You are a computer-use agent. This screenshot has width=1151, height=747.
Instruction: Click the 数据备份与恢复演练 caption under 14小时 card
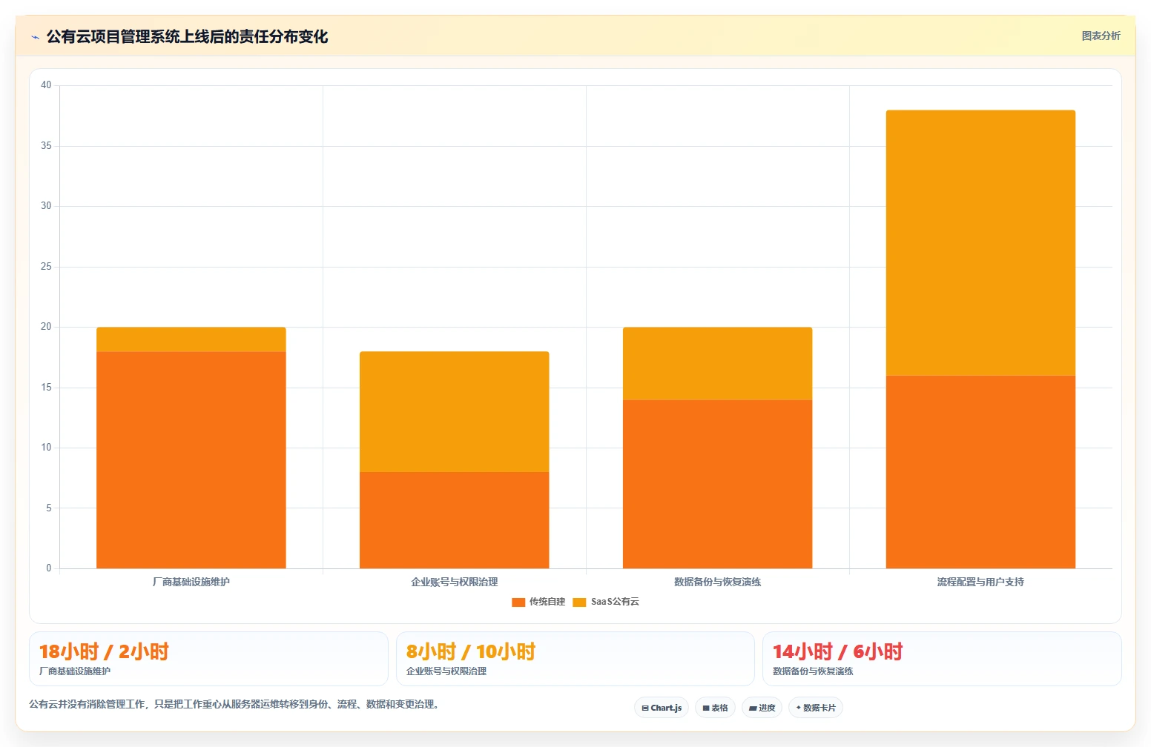(x=813, y=671)
